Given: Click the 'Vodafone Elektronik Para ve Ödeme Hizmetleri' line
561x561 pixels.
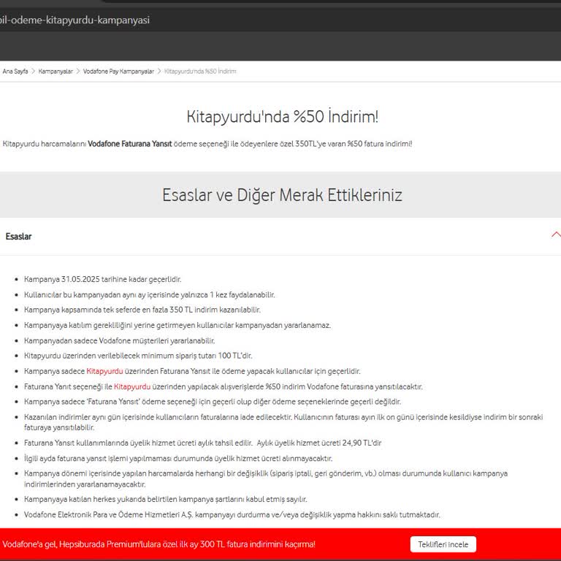Looking at the screenshot, I should click(232, 514).
